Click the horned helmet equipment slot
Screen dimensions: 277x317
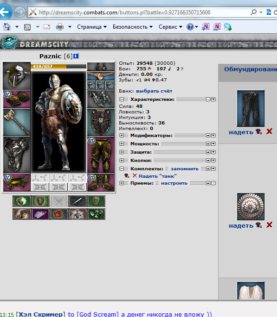17,75
